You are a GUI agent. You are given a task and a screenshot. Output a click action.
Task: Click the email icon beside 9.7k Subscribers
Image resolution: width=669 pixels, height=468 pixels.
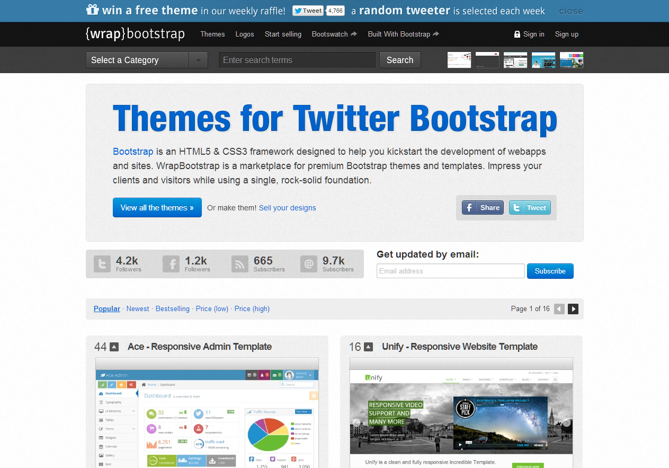(x=309, y=264)
